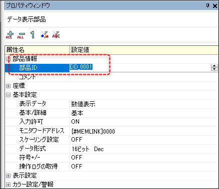Click the 表示設定 group label
Image resolution: width=219 pixels, height=189 pixels.
24,176
